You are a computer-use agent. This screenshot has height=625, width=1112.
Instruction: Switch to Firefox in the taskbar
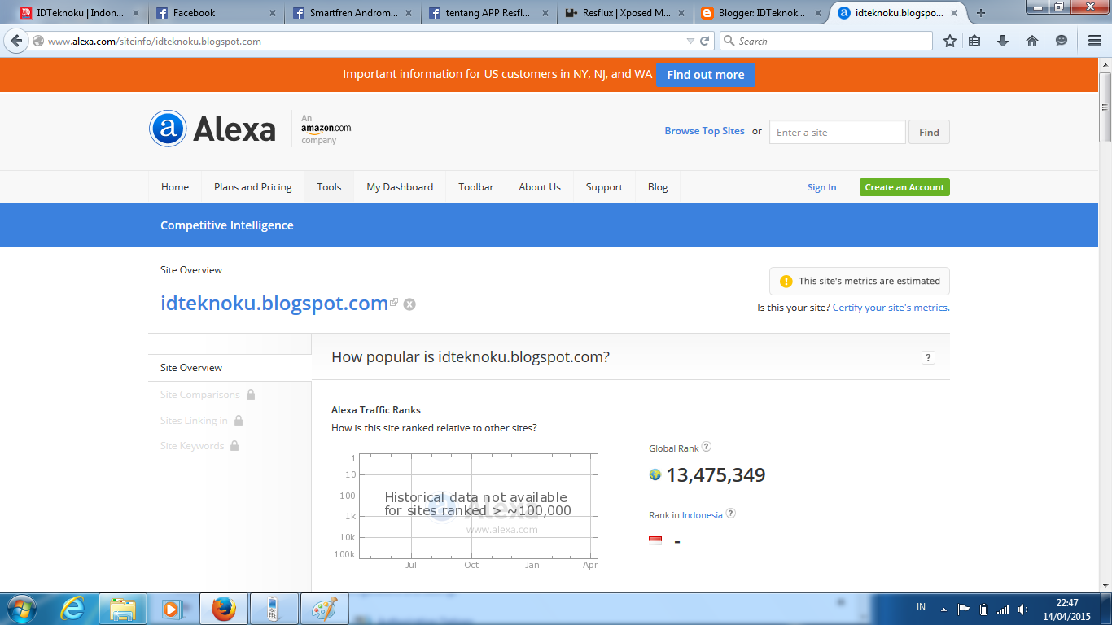tap(223, 608)
